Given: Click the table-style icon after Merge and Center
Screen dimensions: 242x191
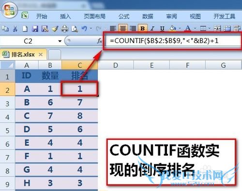Looking at the screenshot, I should tap(227, 29).
